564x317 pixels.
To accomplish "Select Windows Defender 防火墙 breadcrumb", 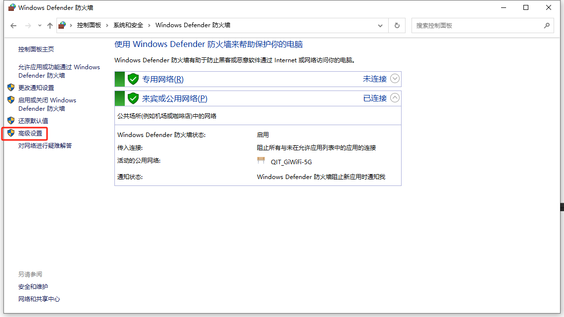I will pyautogui.click(x=193, y=25).
